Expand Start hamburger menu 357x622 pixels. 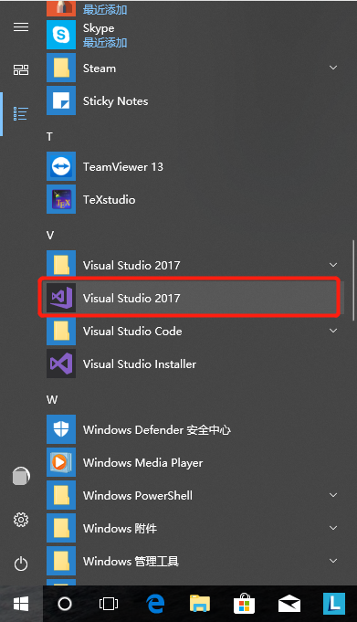[x=21, y=26]
